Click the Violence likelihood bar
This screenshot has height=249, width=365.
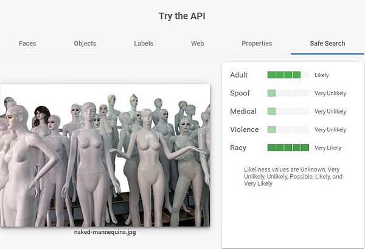click(x=288, y=129)
